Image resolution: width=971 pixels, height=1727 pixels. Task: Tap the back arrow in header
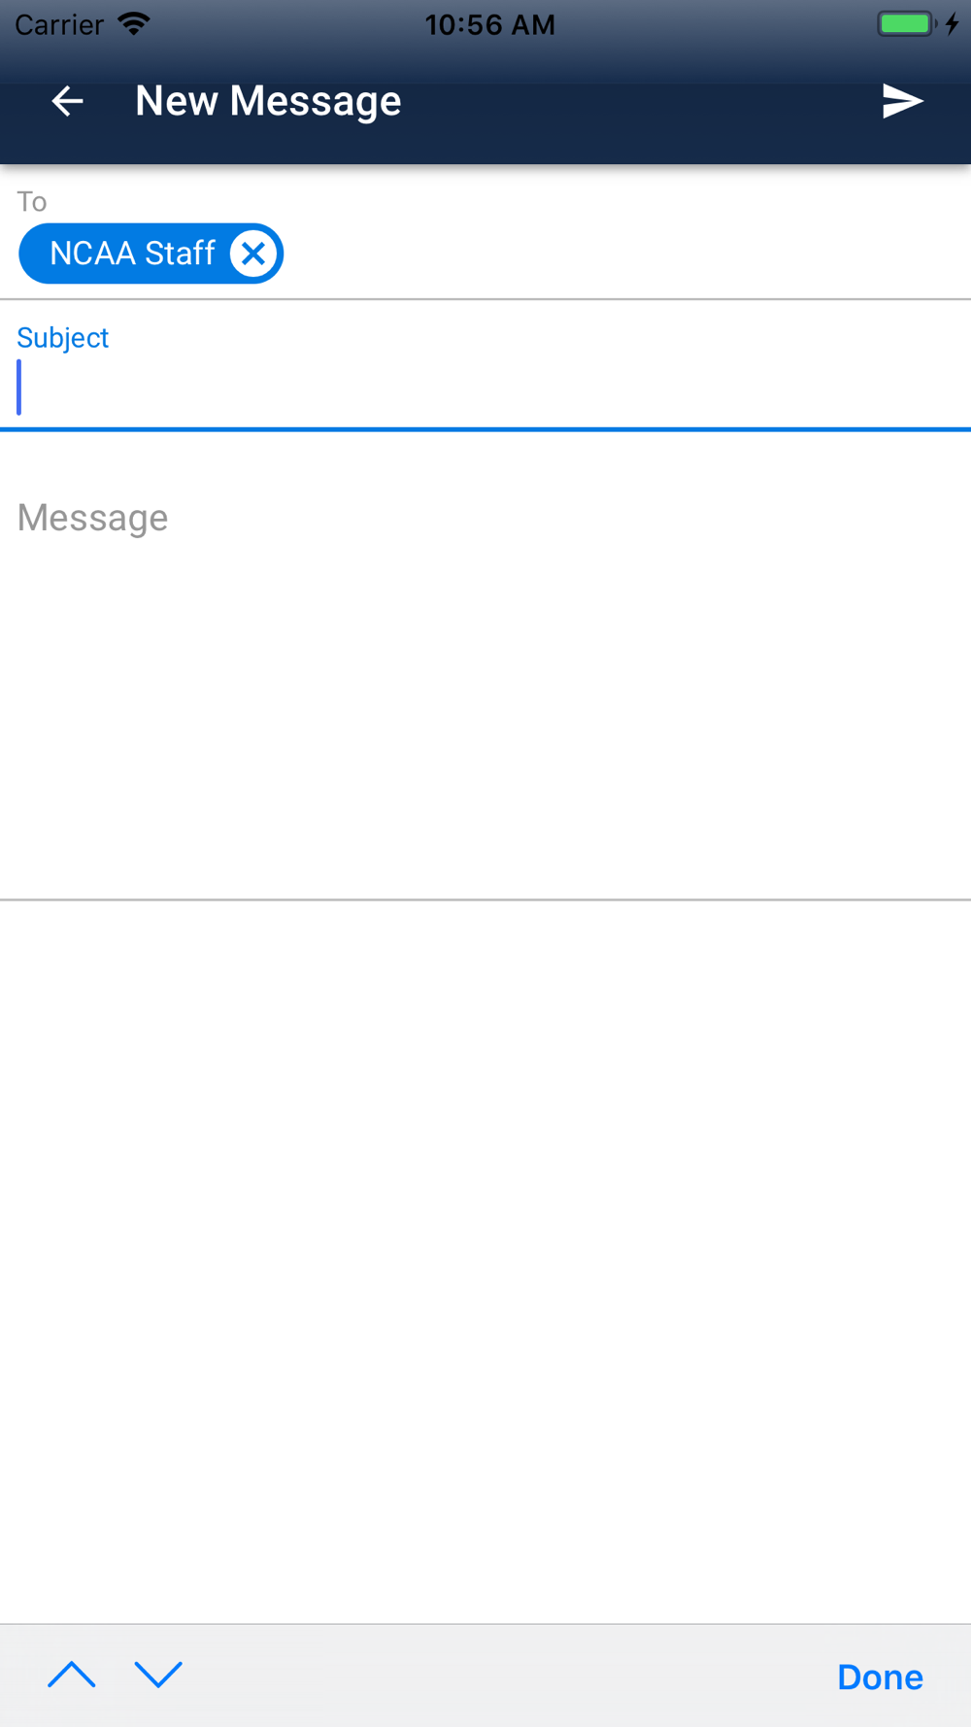coord(67,101)
